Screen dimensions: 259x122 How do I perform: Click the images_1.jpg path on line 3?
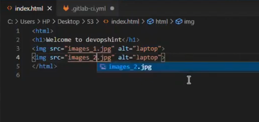coord(90,49)
